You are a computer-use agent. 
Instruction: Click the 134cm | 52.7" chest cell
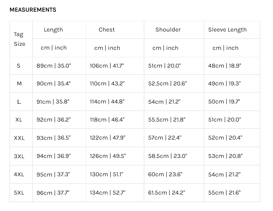[108, 193]
